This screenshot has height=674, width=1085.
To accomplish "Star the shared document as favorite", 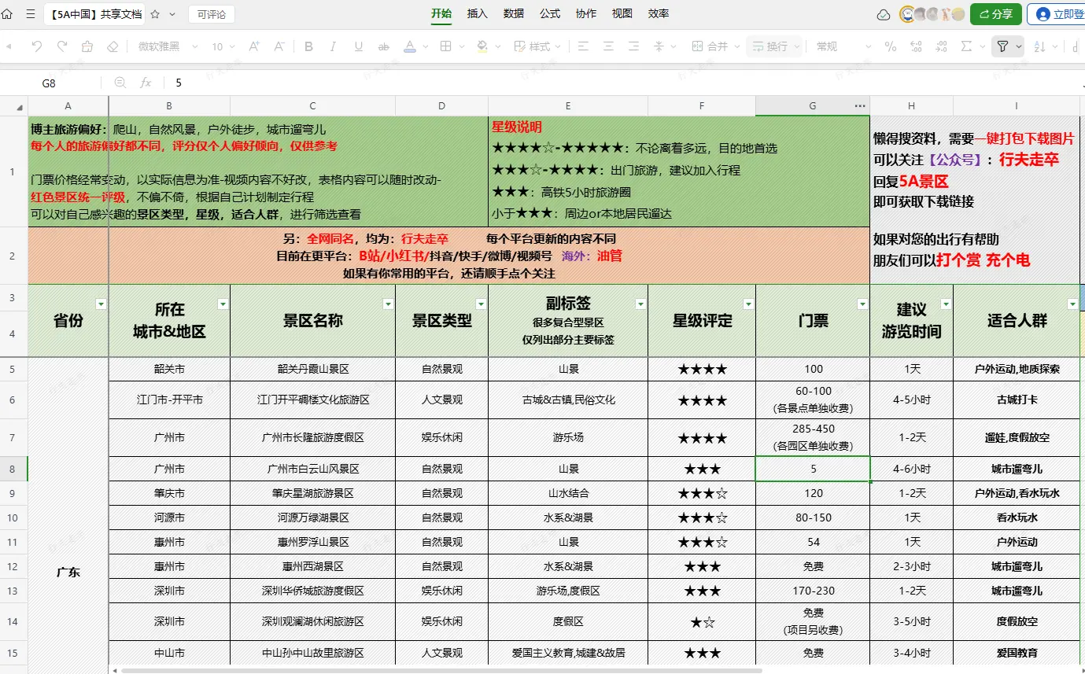I will coord(155,14).
